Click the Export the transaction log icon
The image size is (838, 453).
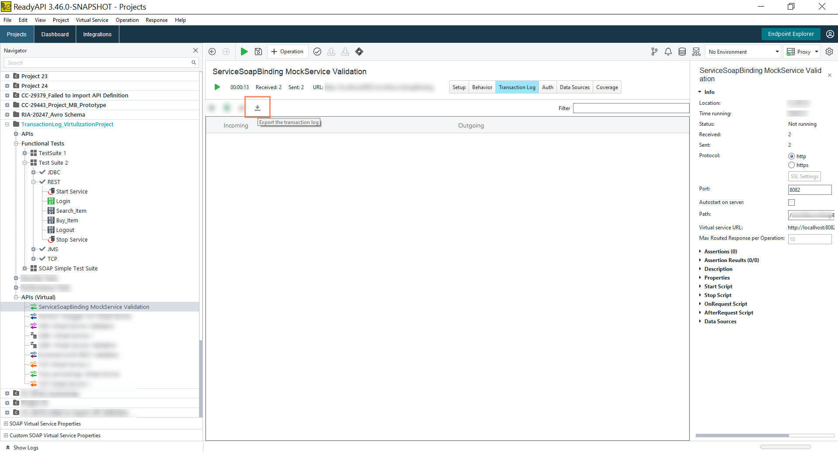coord(258,107)
